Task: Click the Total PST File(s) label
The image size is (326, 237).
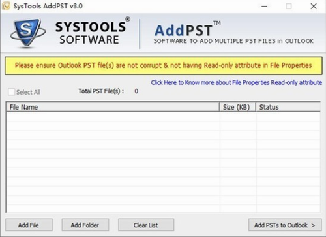Action: click(x=101, y=91)
